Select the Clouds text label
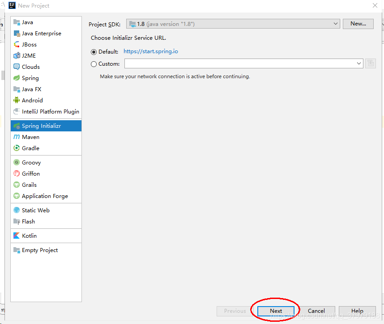Viewport: 384px width, 324px height. pos(30,67)
